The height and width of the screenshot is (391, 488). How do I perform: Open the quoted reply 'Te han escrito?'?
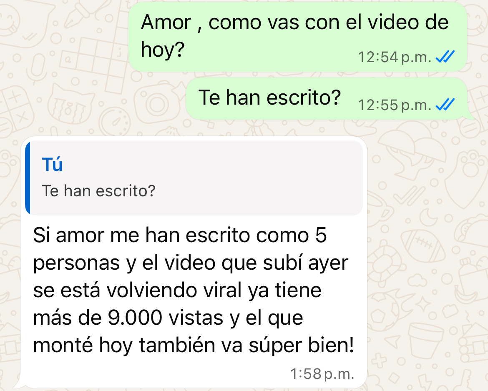[194, 178]
